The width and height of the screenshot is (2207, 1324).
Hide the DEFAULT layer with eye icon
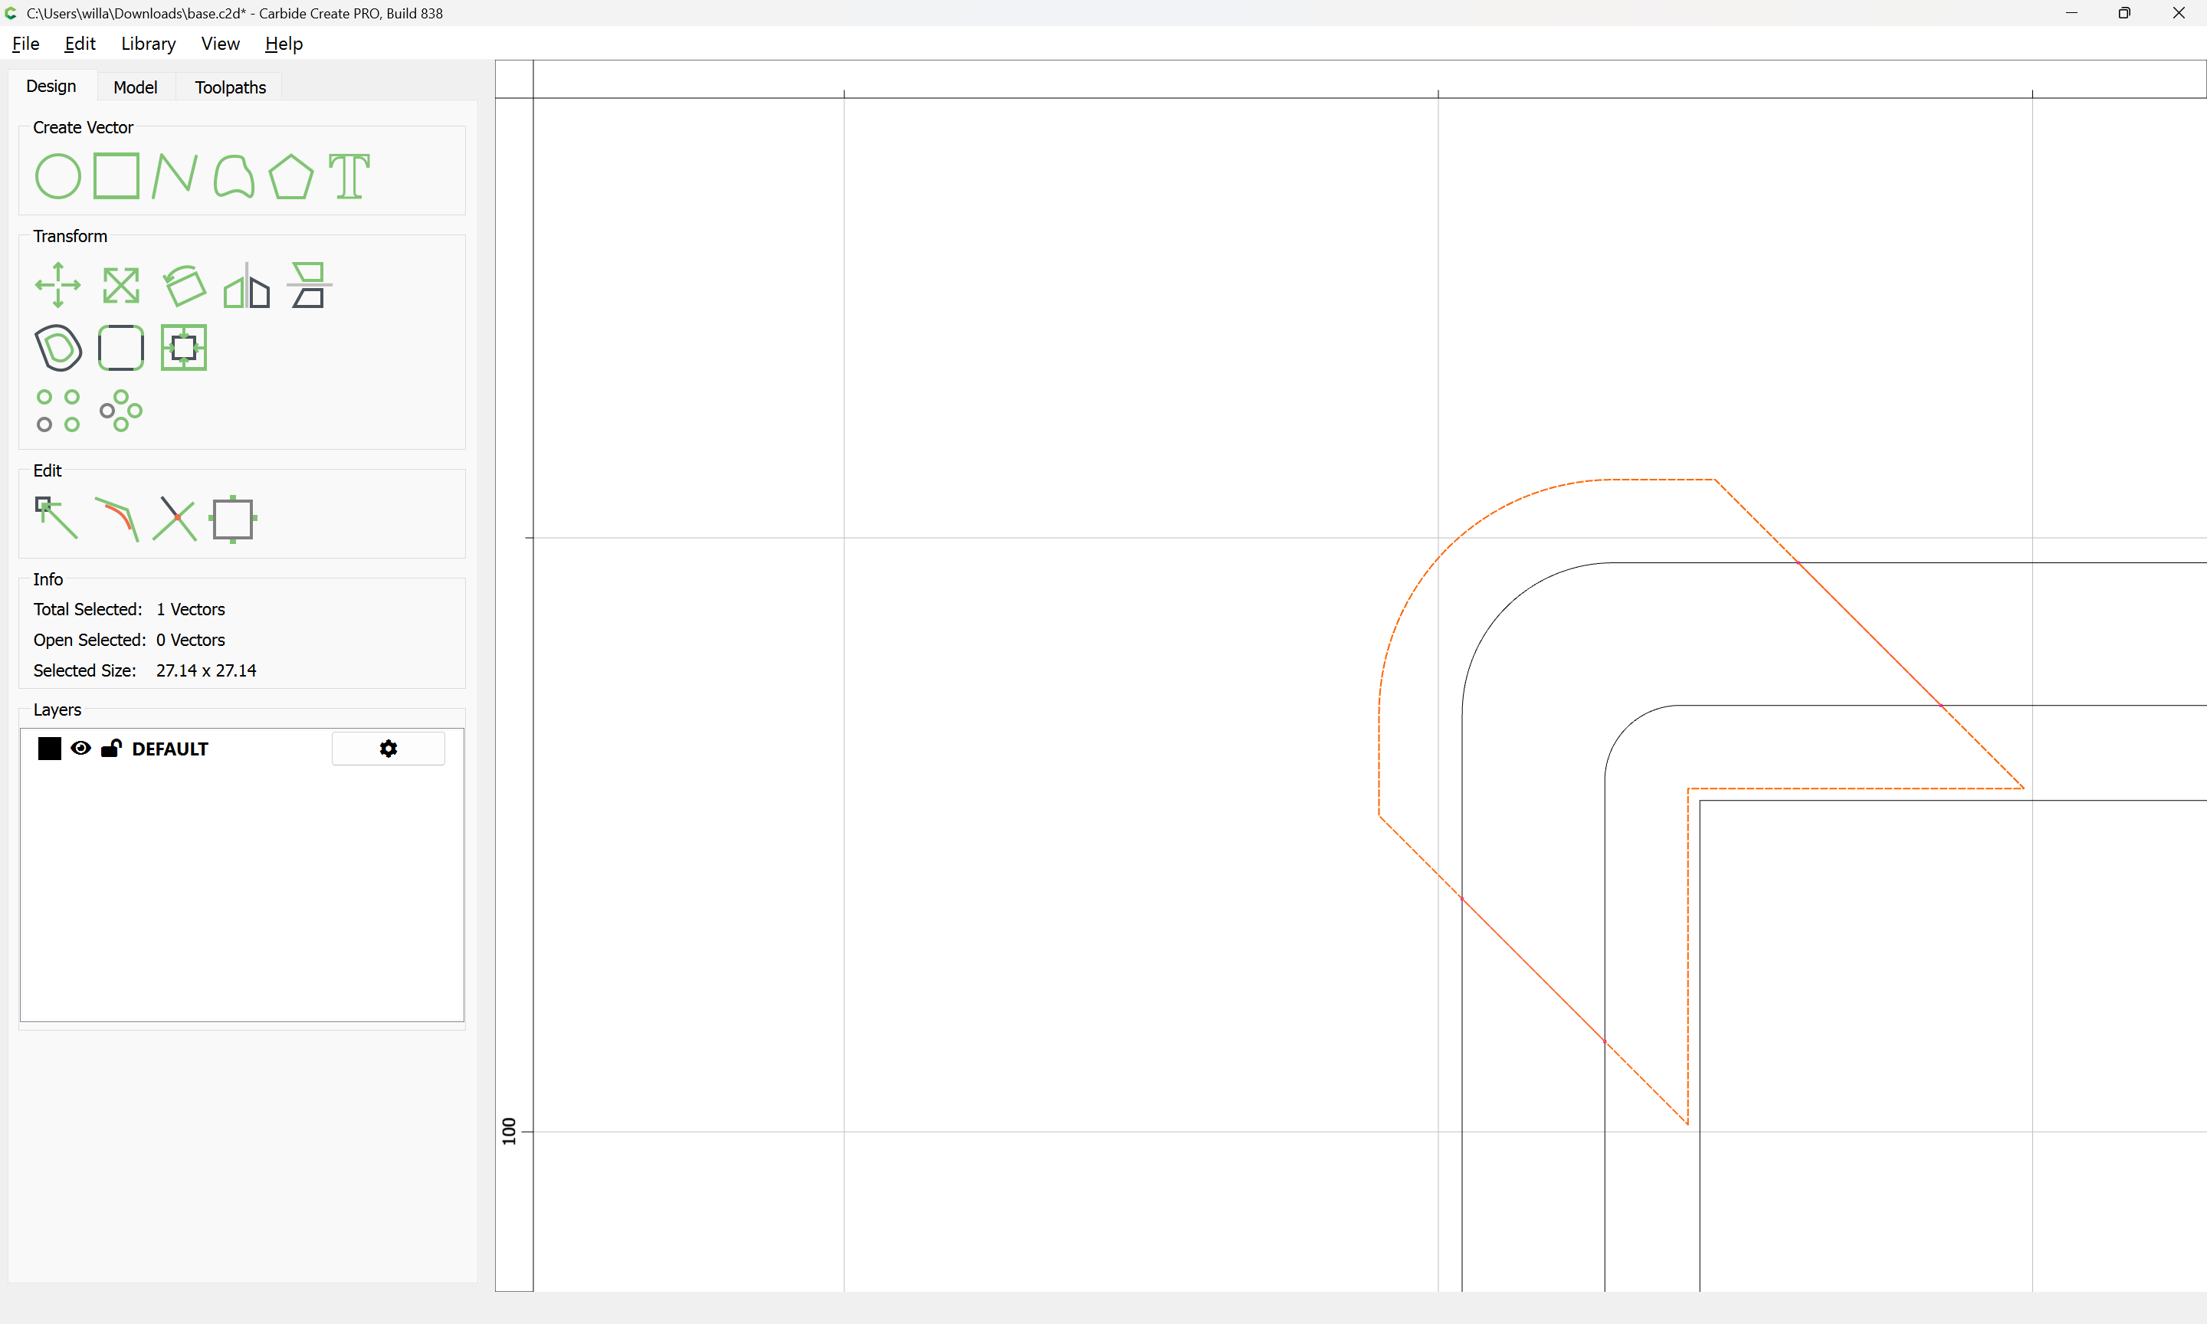tap(80, 749)
